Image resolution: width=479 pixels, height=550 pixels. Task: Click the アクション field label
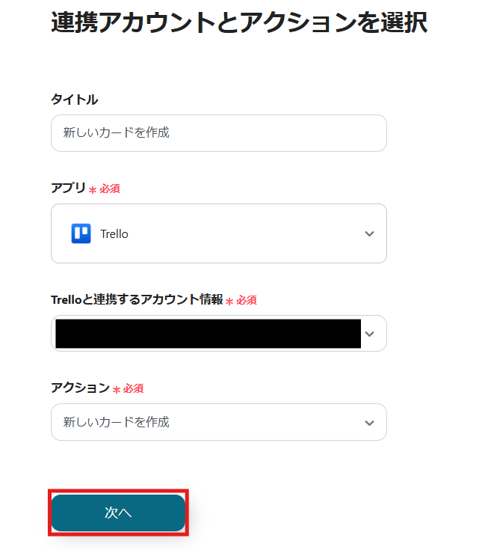80,388
